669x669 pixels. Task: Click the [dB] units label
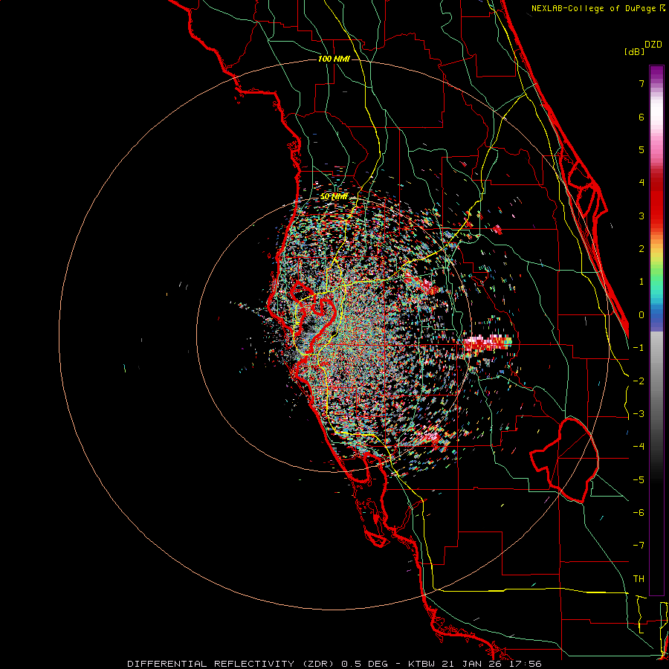point(634,51)
